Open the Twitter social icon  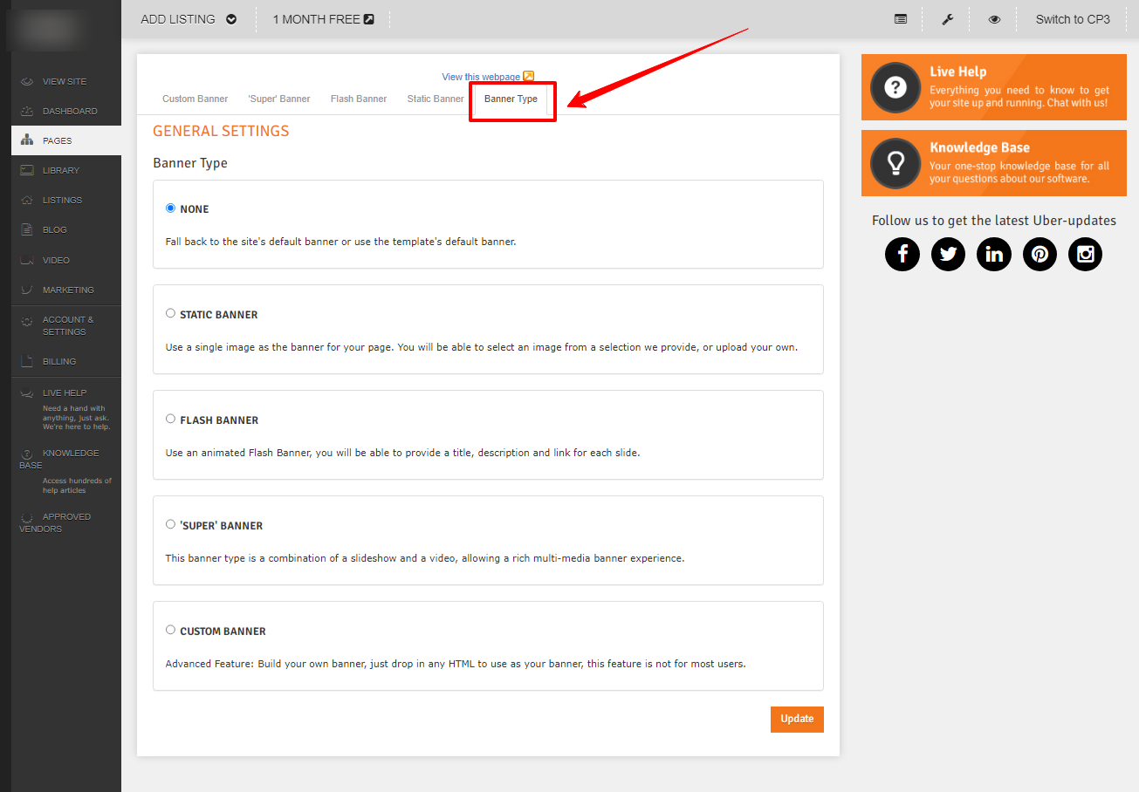tap(948, 254)
